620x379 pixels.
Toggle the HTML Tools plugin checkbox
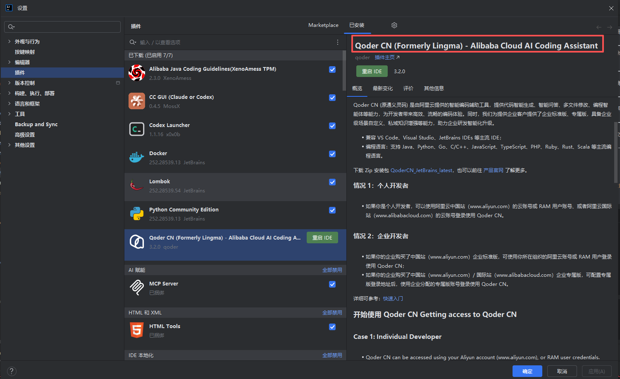pyautogui.click(x=332, y=327)
